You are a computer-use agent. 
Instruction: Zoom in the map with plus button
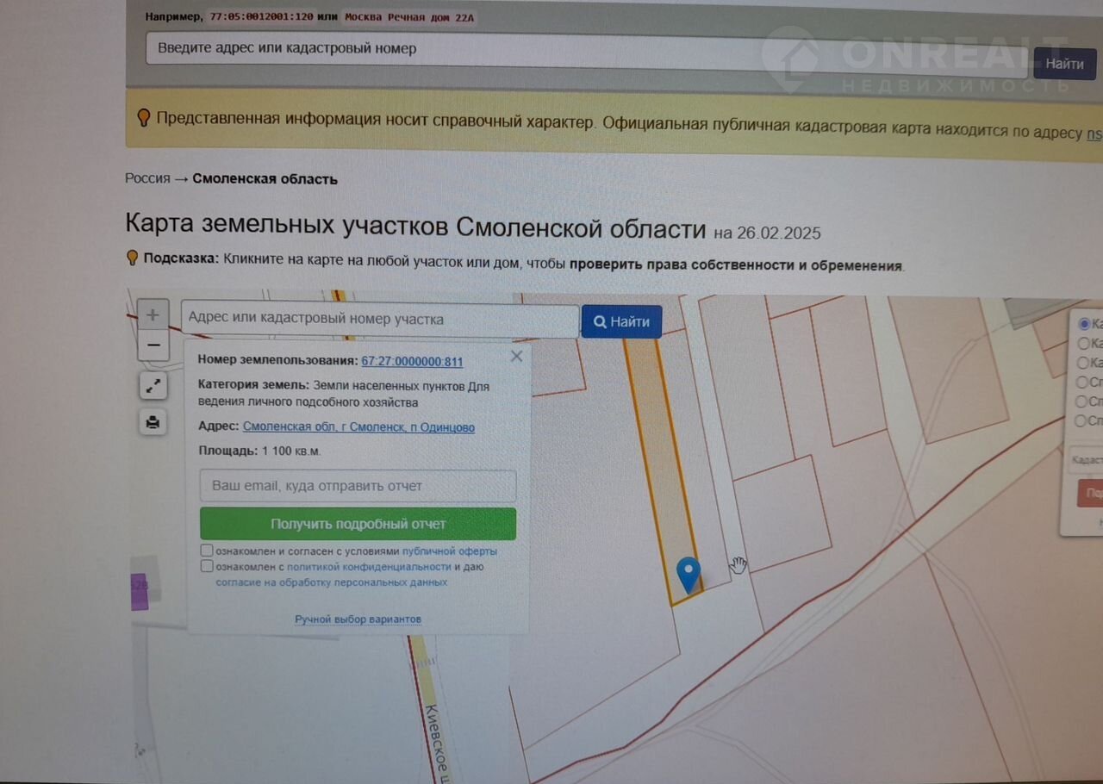pyautogui.click(x=153, y=315)
